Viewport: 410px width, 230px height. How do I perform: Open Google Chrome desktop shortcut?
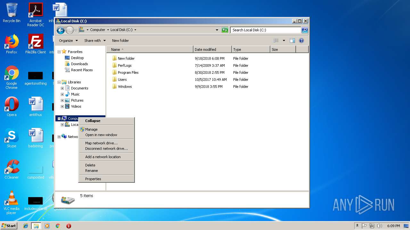12,77
